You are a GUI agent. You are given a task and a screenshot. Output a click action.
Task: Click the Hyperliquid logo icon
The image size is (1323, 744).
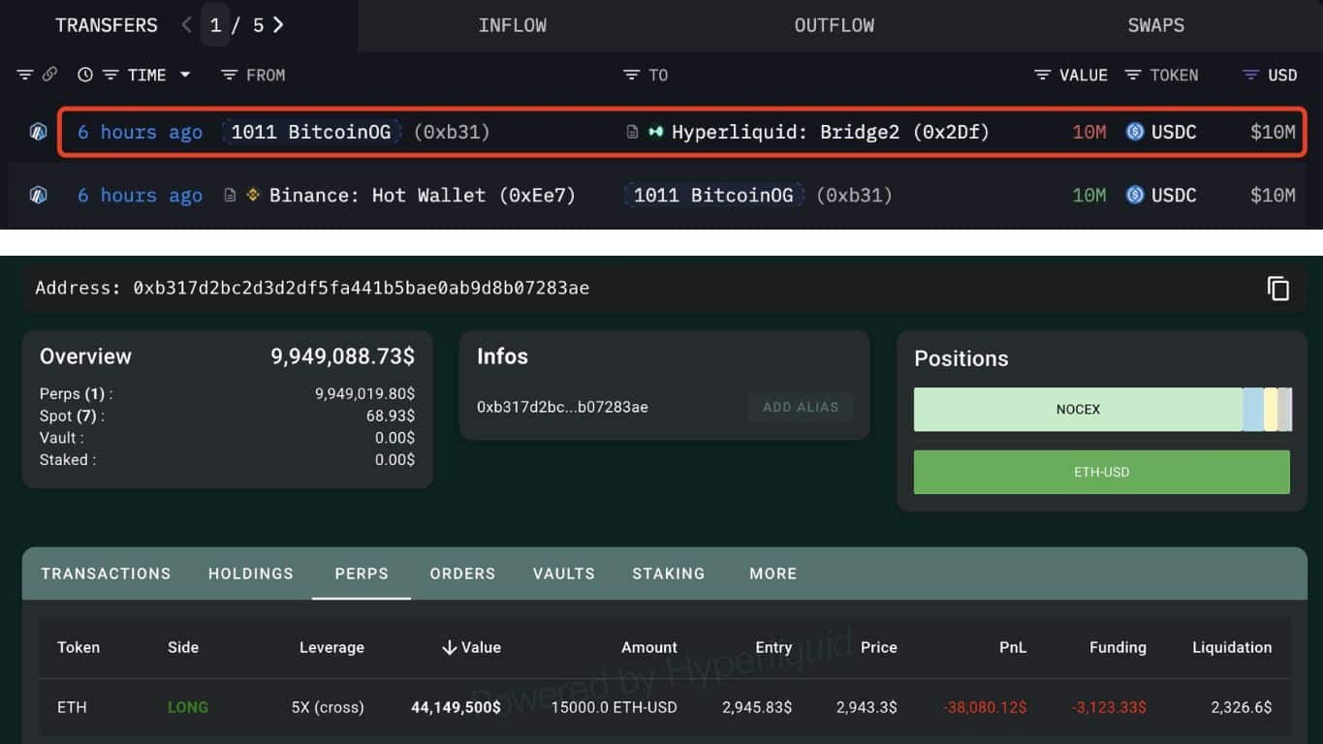coord(656,132)
